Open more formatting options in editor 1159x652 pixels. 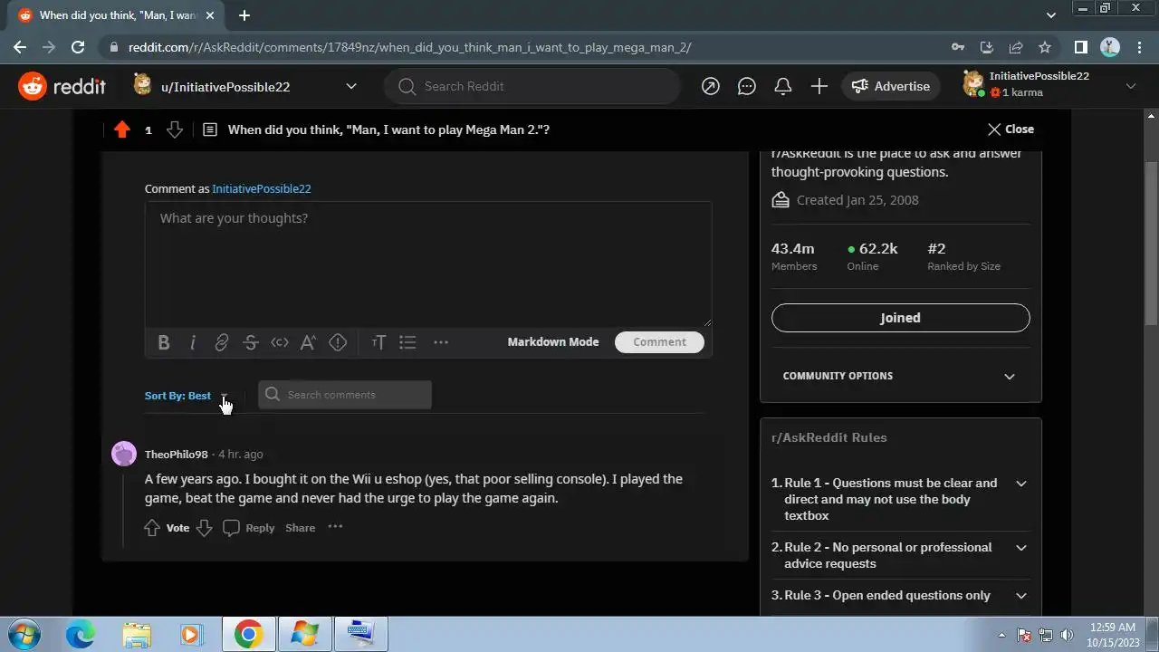[441, 342]
